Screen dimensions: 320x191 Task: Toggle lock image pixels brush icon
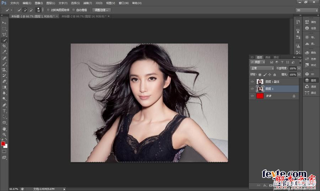coord(265,75)
